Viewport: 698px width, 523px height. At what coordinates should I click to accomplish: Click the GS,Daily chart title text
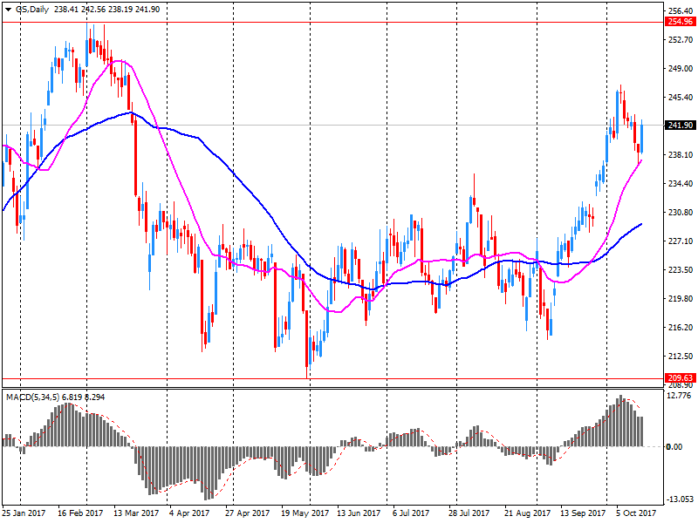click(x=32, y=10)
